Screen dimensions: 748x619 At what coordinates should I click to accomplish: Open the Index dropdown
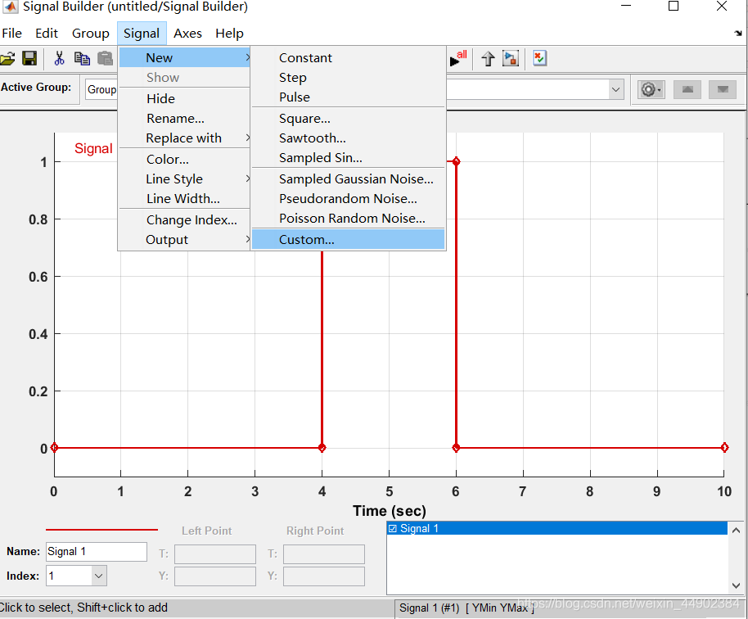coord(98,576)
